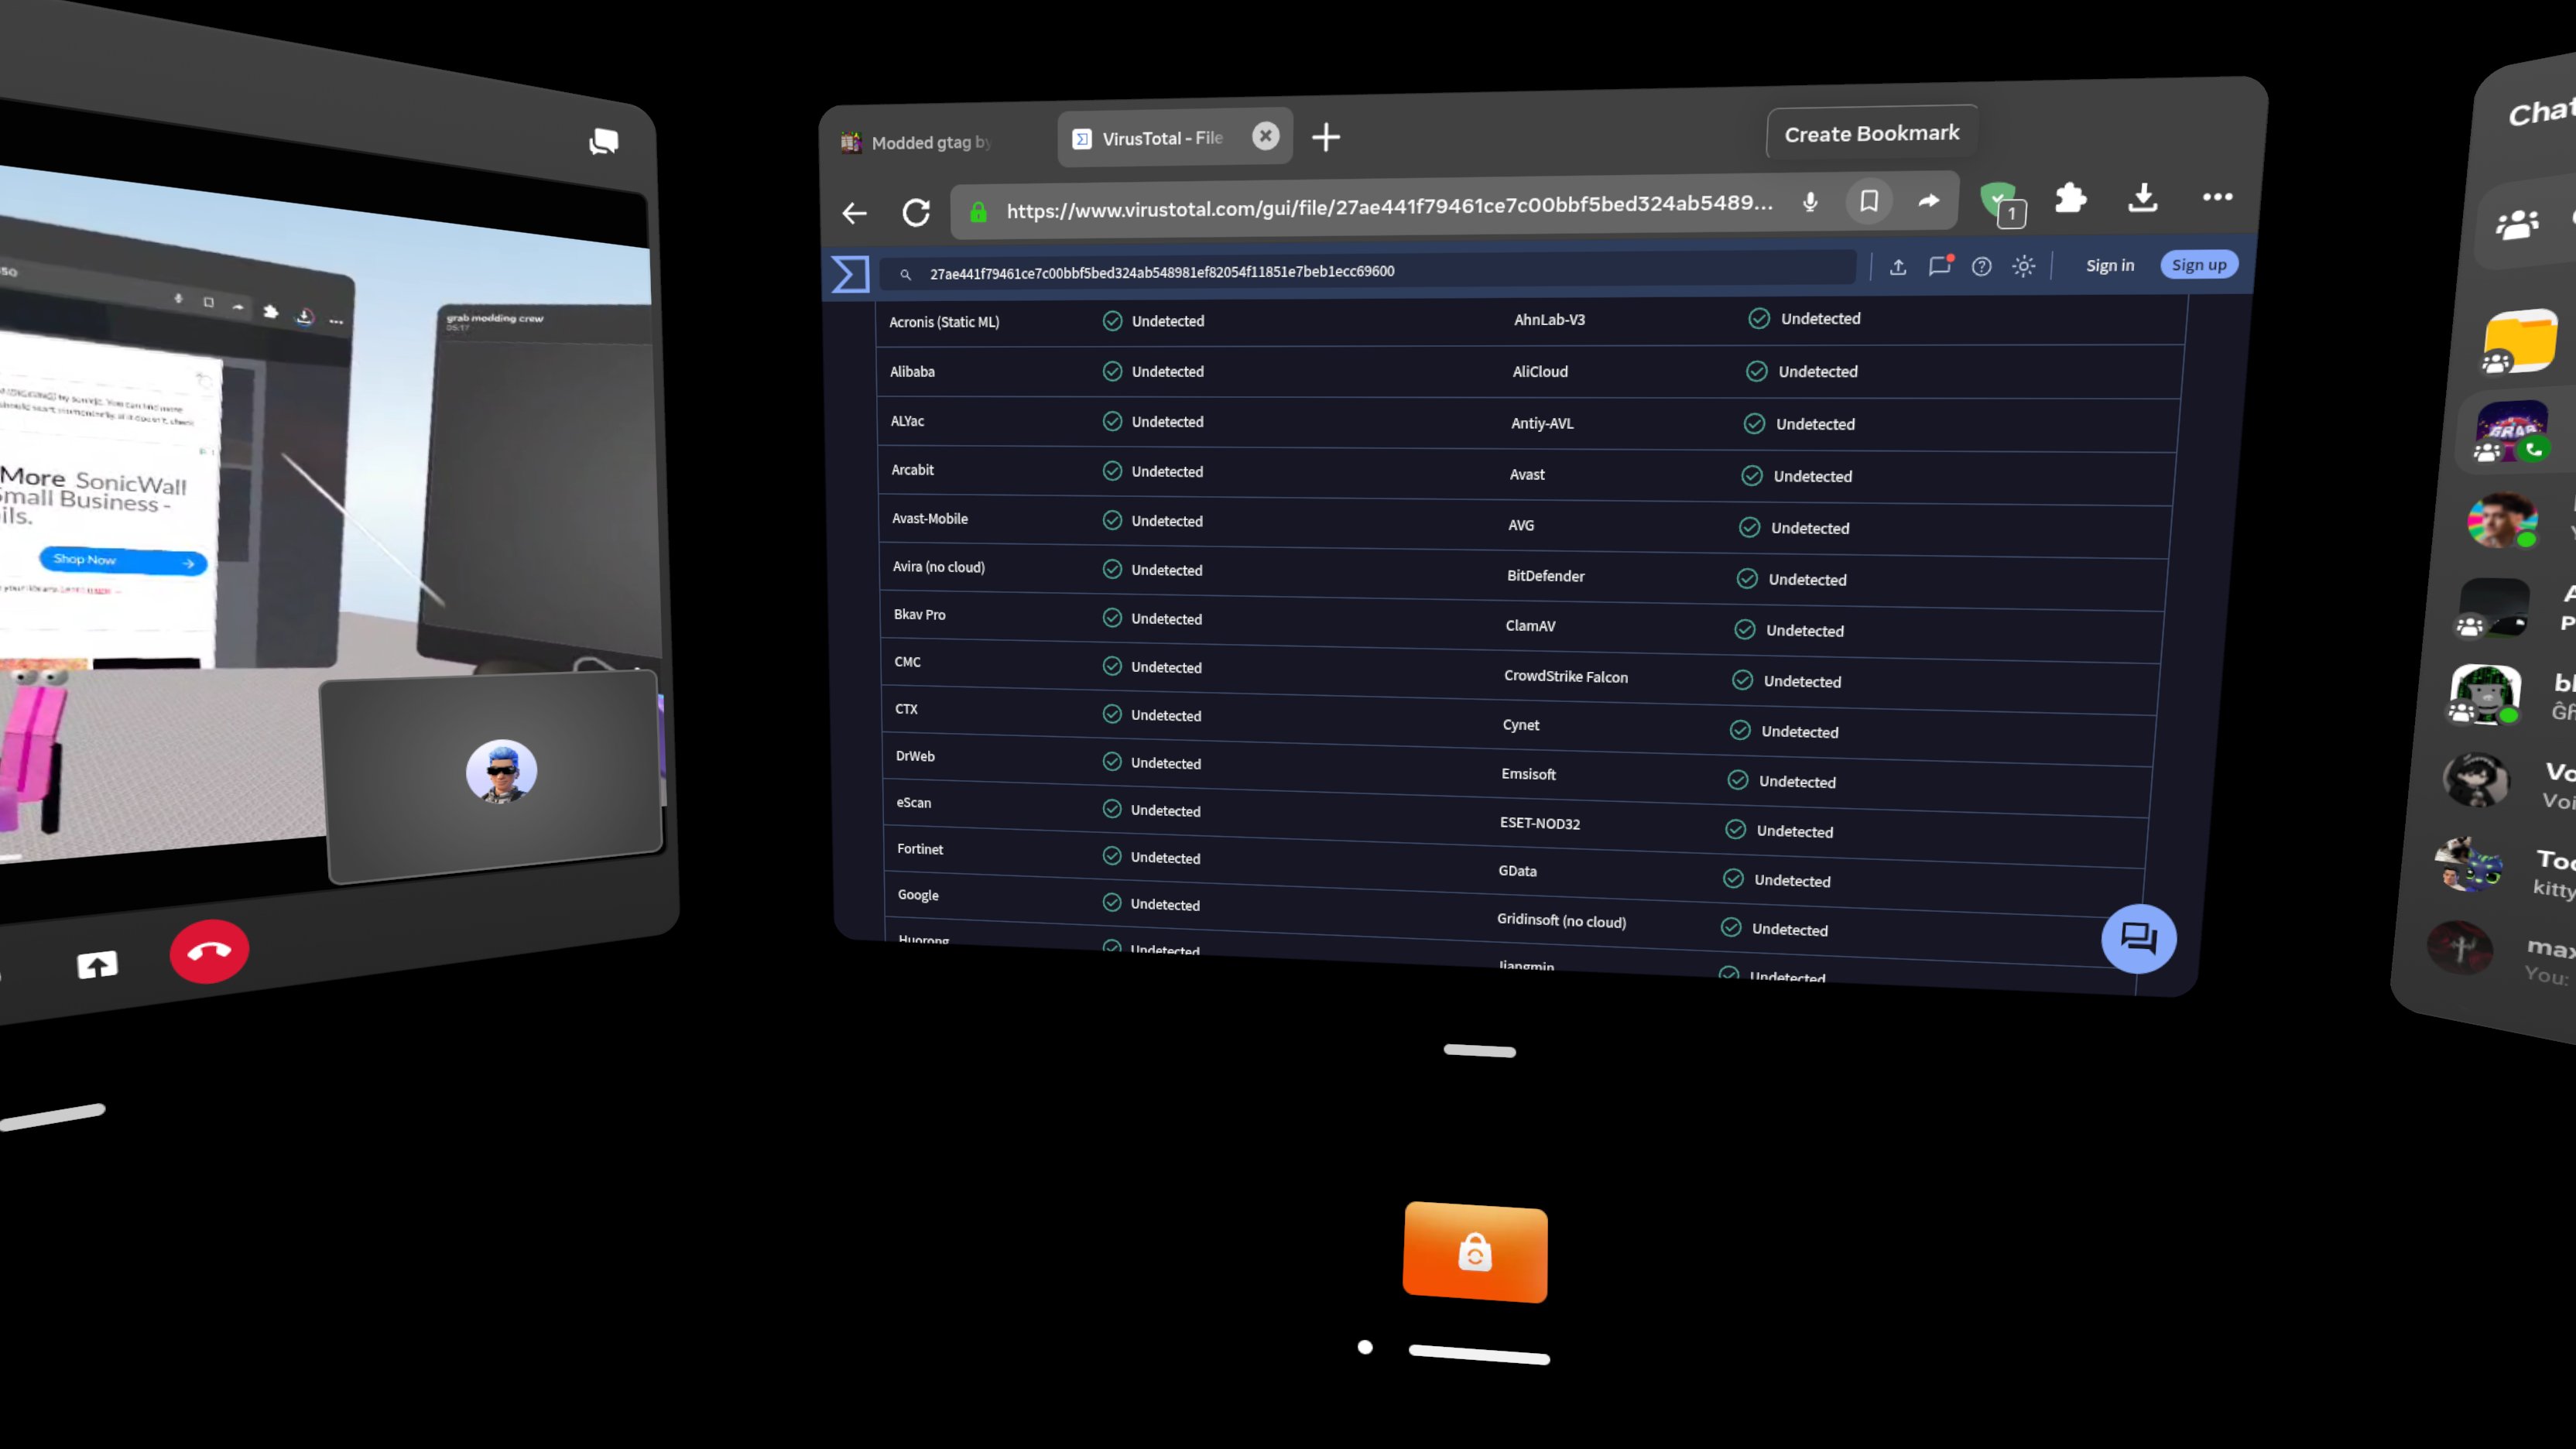Click the Acronis (Static ML) engine name
Viewport: 2576px width, 1449px height.
[x=944, y=322]
